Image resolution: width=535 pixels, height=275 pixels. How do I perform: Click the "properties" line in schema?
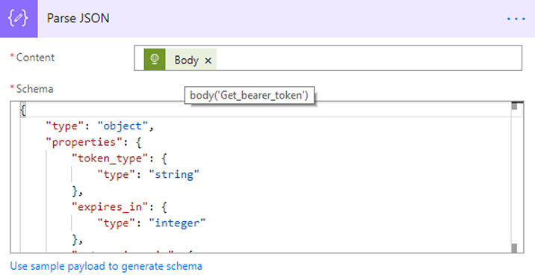pos(93,142)
